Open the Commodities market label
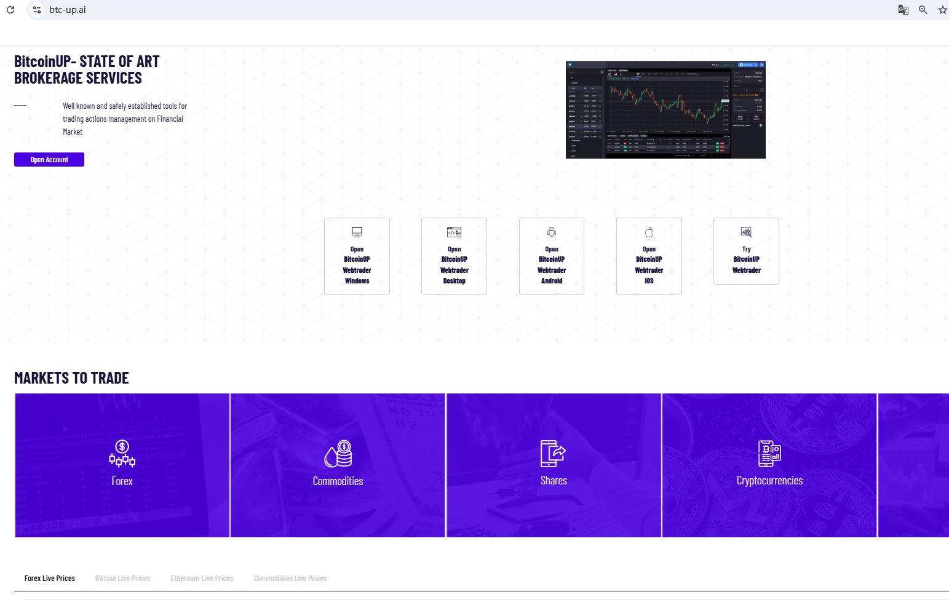This screenshot has width=949, height=600. pos(338,481)
